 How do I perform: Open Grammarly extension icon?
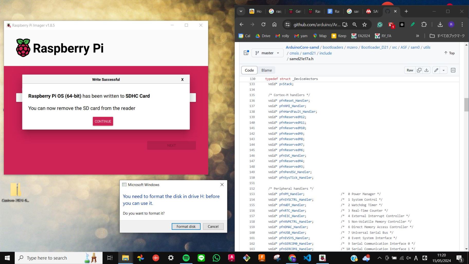[380, 24]
